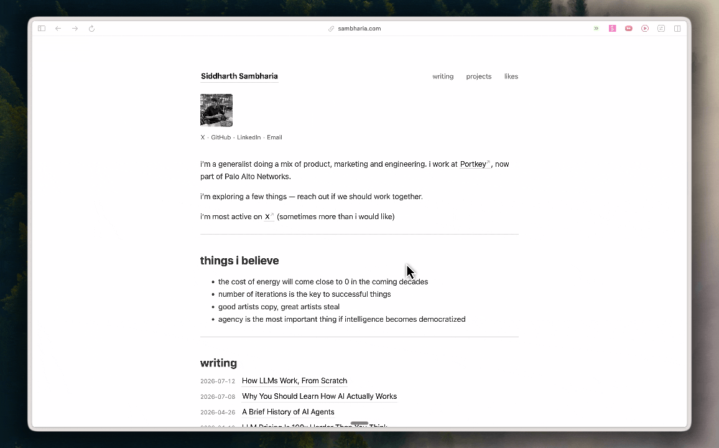This screenshot has height=448, width=719.
Task: Click the 2026-07-08 date text
Action: pyautogui.click(x=218, y=396)
